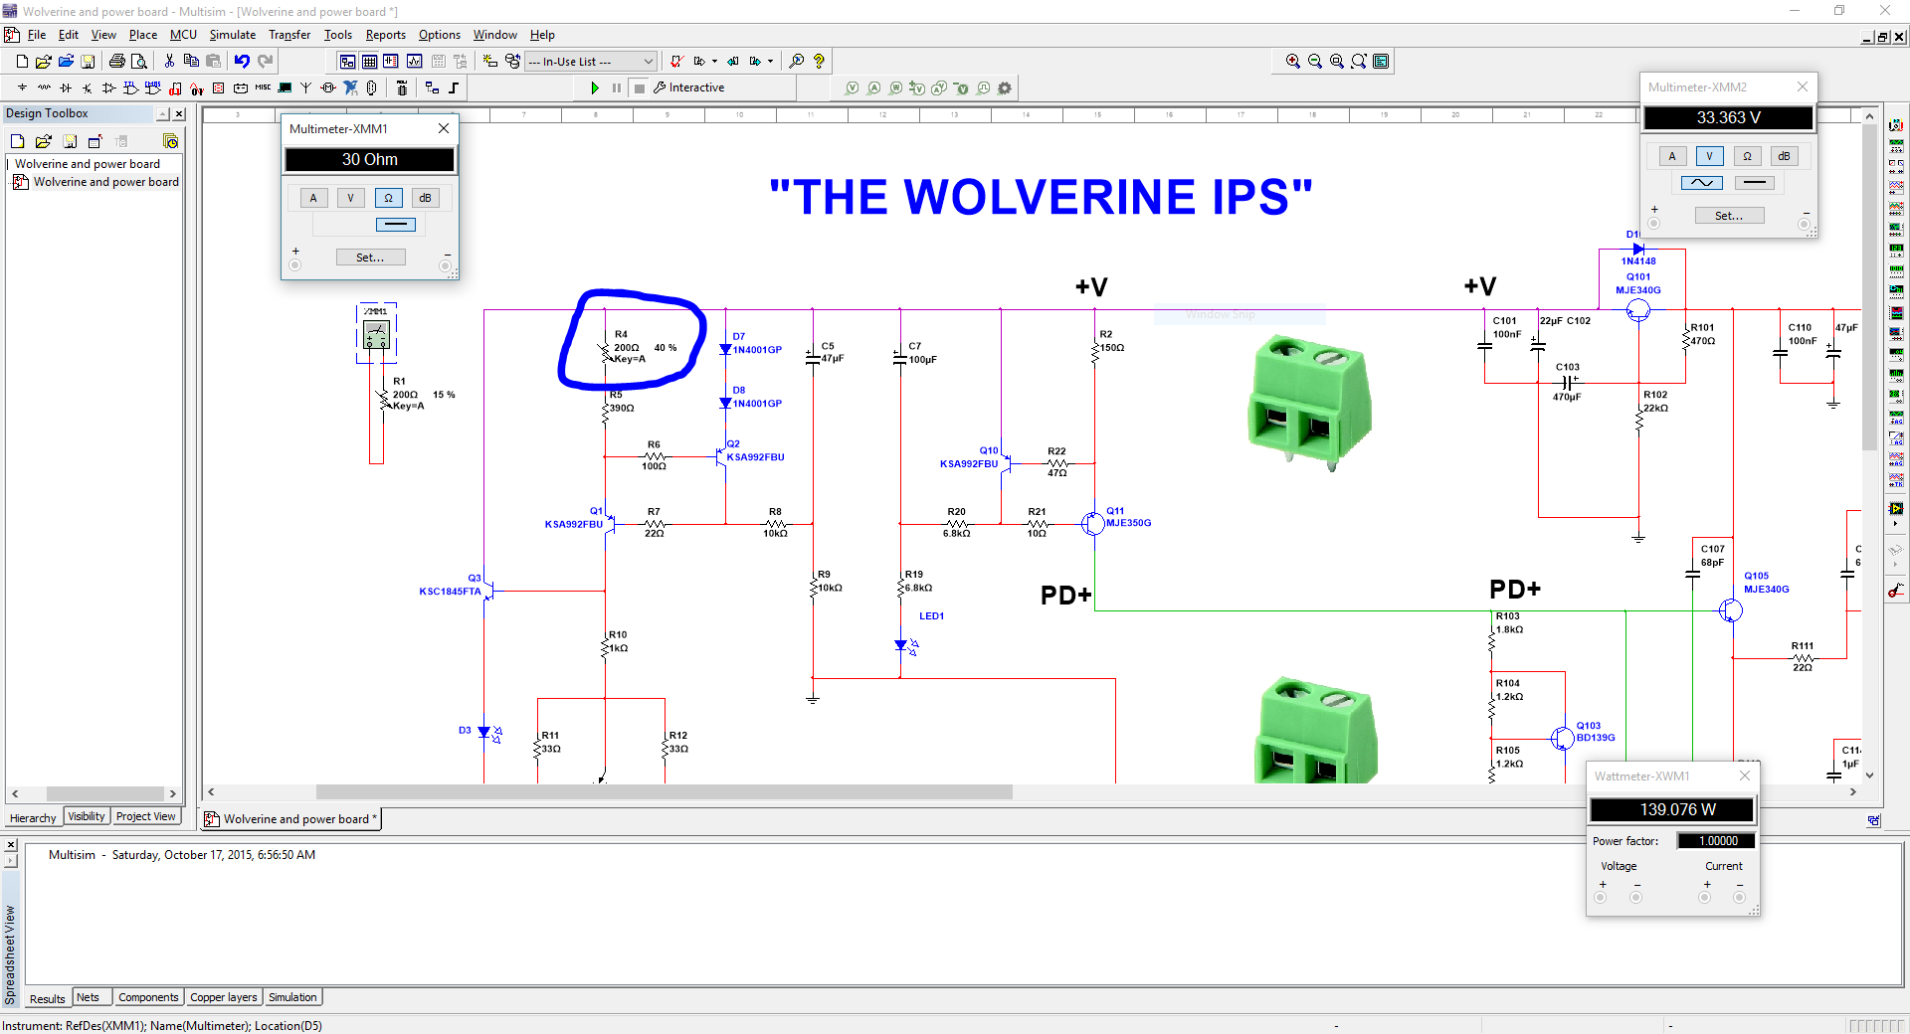The width and height of the screenshot is (1910, 1034).
Task: Undo the last action
Action: (x=242, y=62)
